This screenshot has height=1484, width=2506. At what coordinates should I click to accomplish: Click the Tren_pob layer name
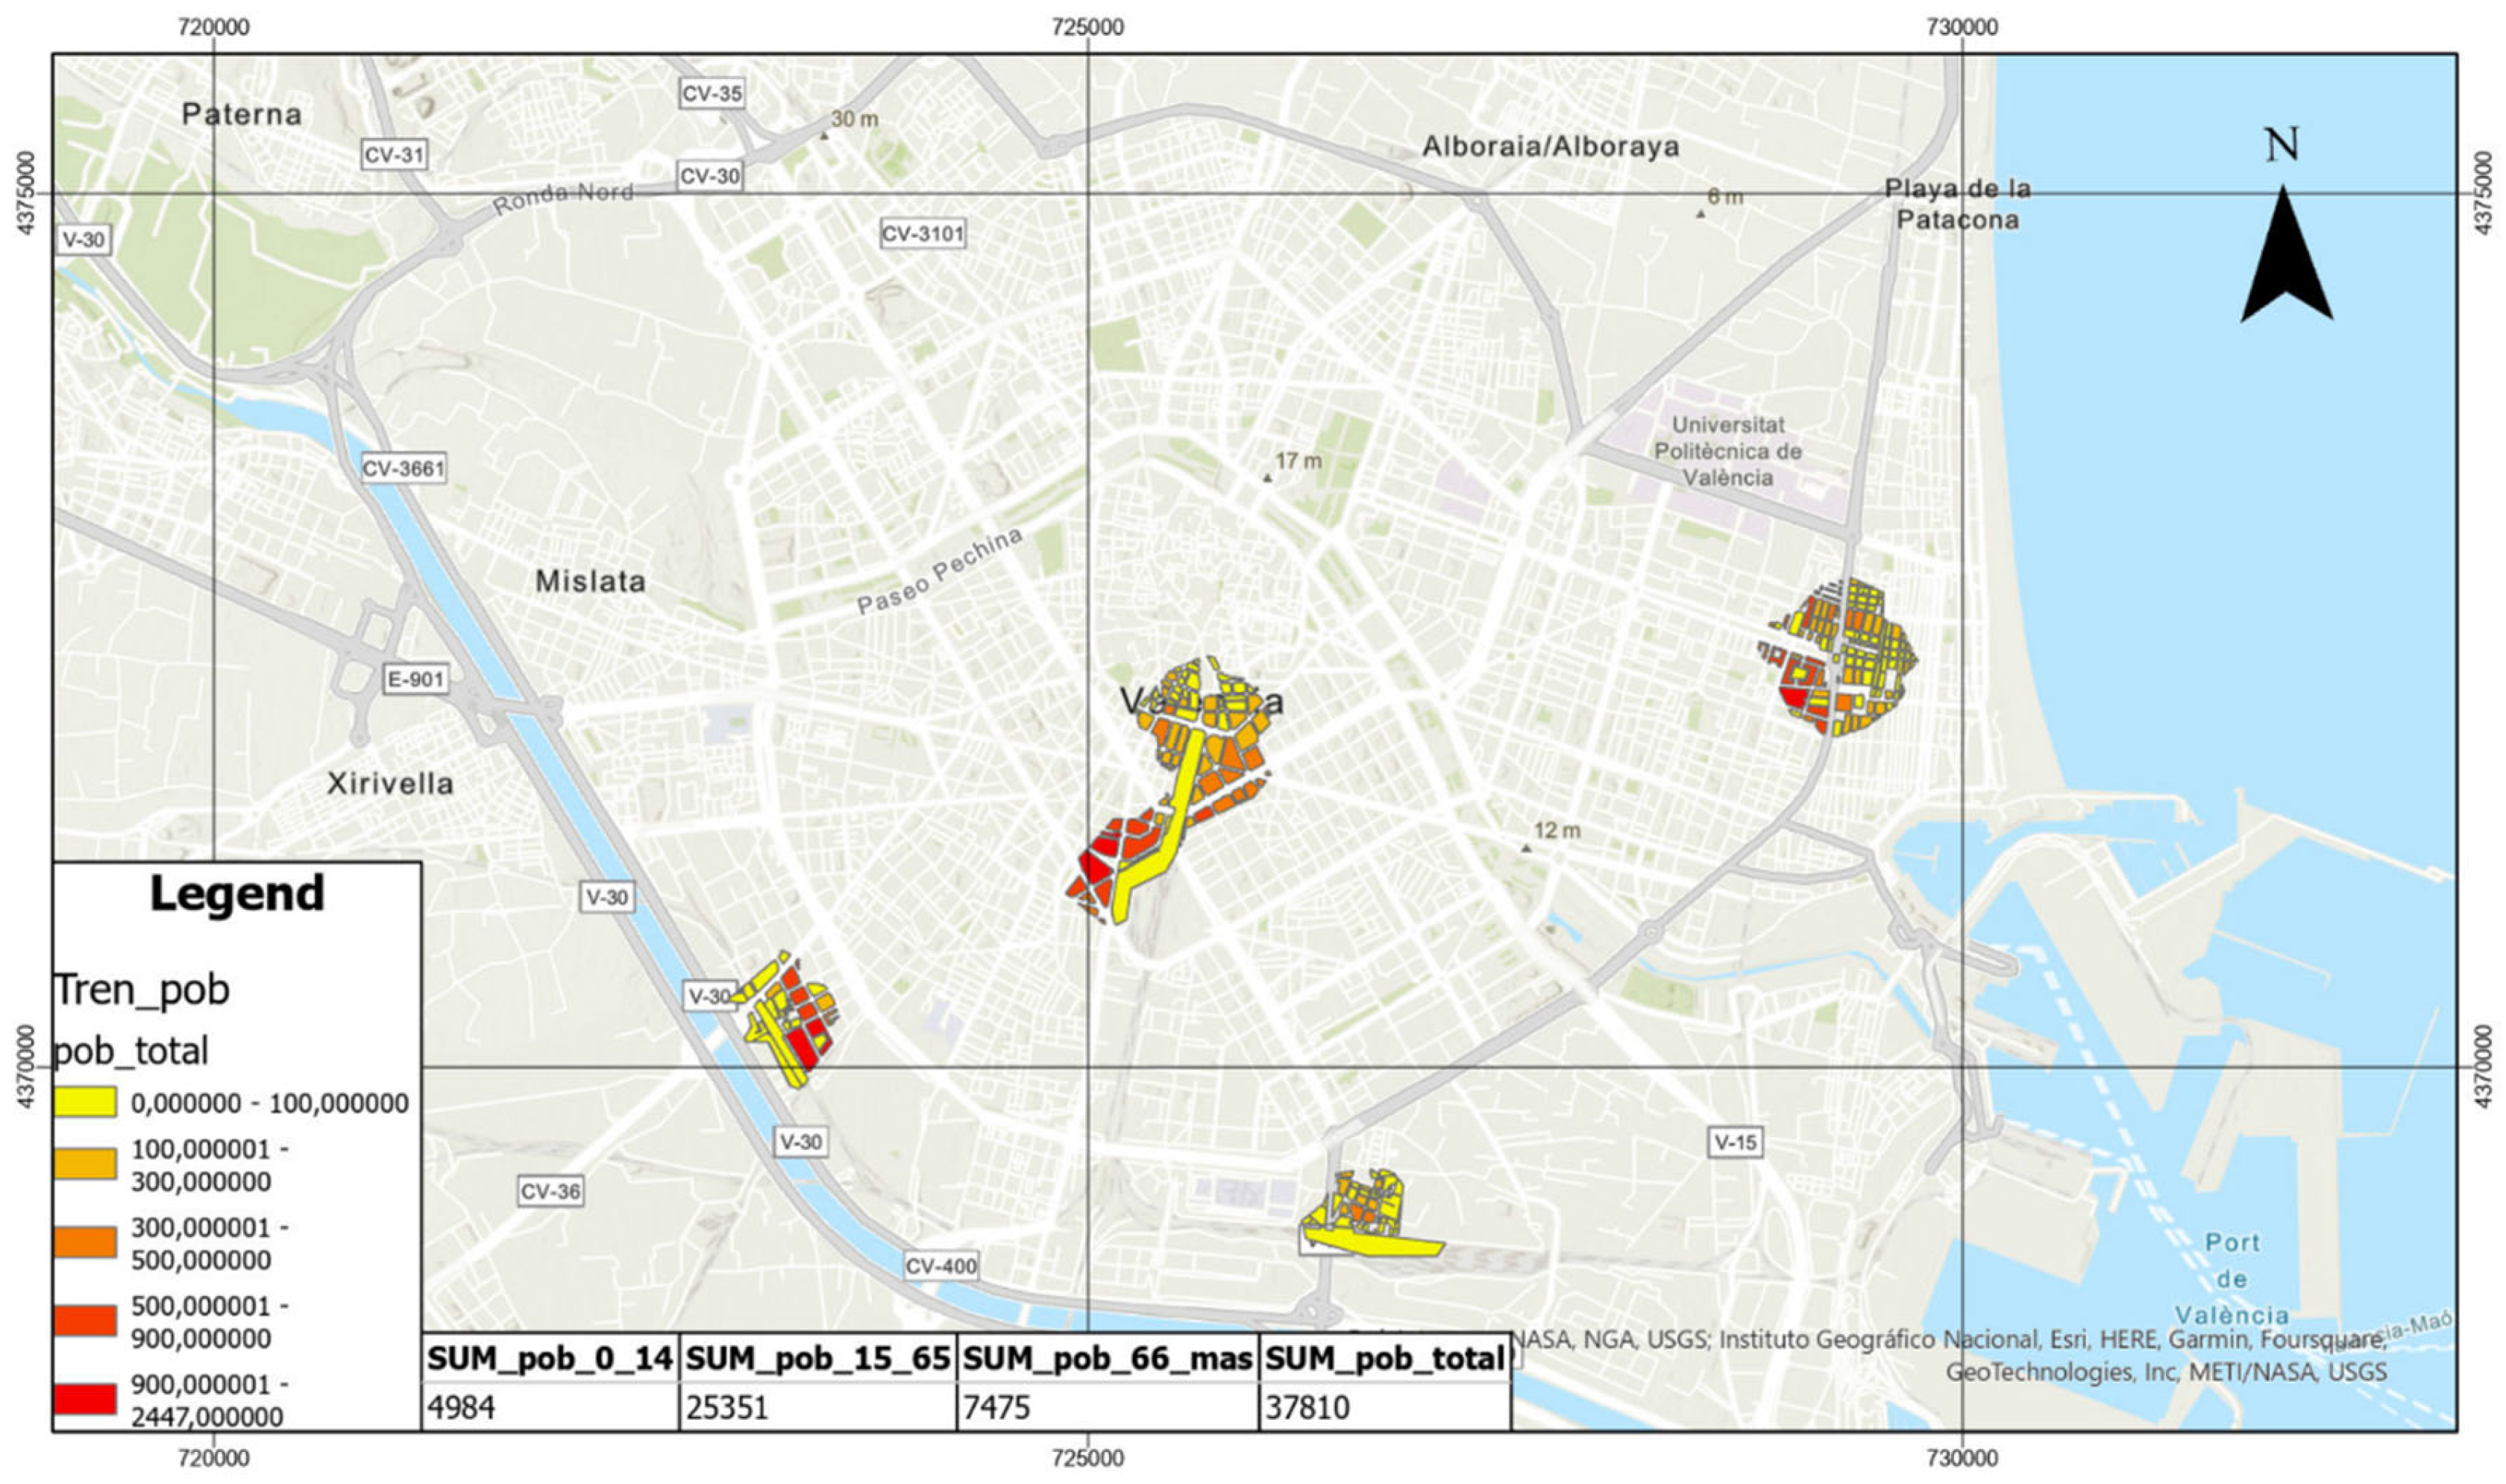141,989
